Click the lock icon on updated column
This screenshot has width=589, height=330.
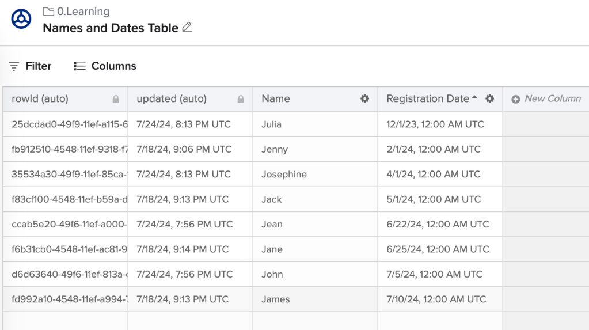pos(241,99)
